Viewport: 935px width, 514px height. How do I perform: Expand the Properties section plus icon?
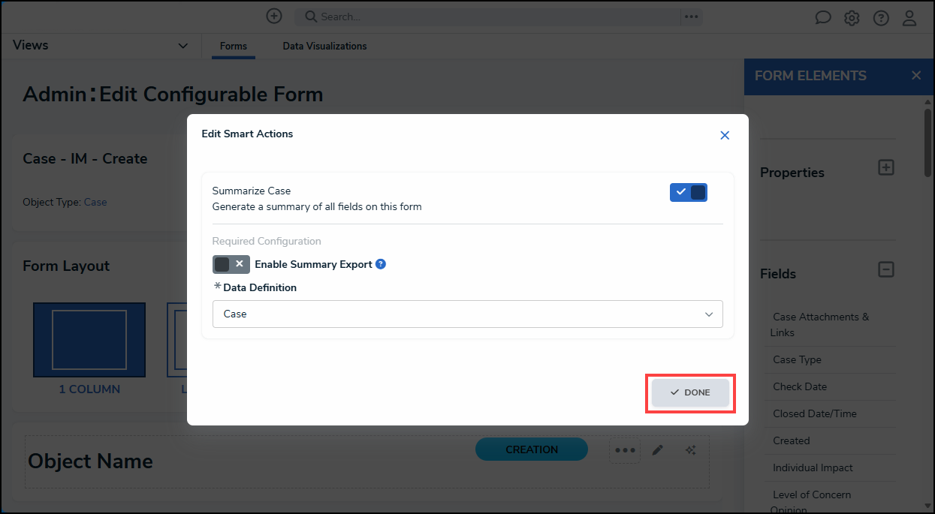tap(886, 168)
